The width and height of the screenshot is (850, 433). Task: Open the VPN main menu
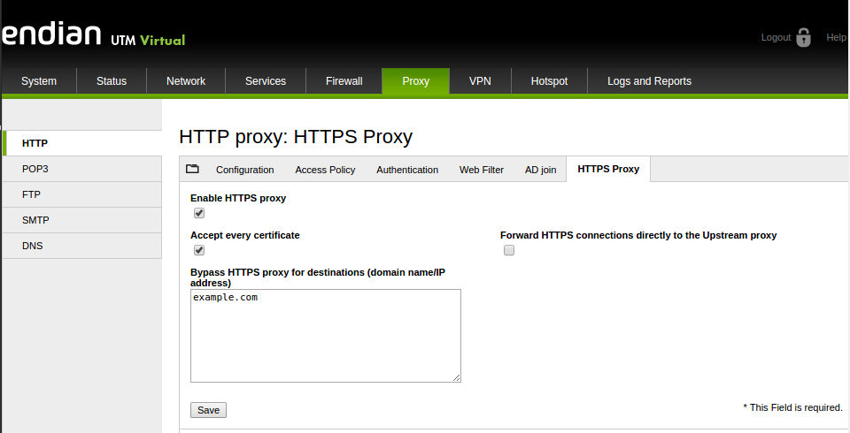(480, 81)
